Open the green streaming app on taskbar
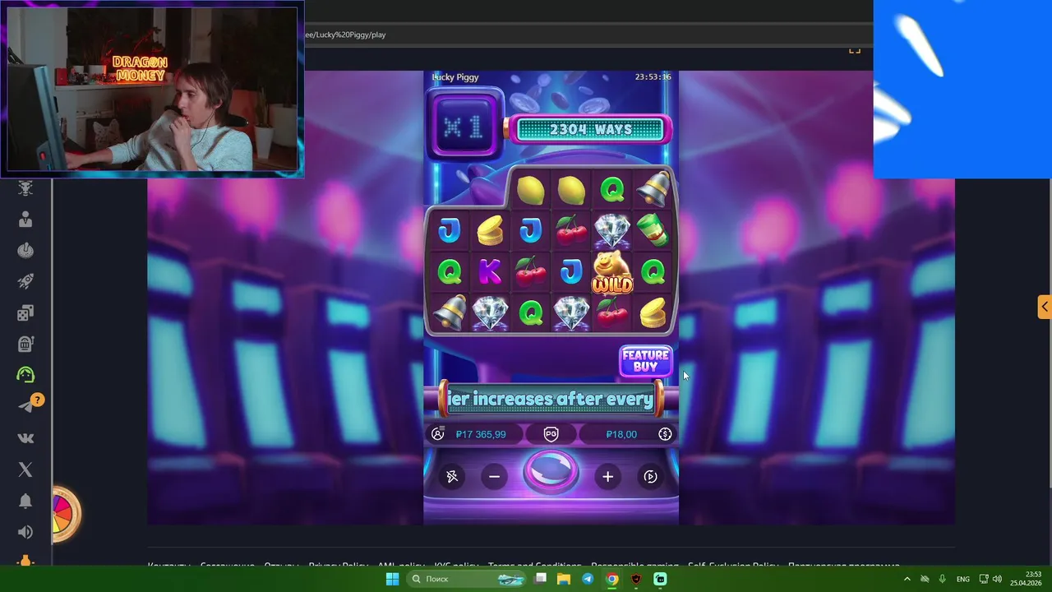The image size is (1052, 592). pos(660,579)
